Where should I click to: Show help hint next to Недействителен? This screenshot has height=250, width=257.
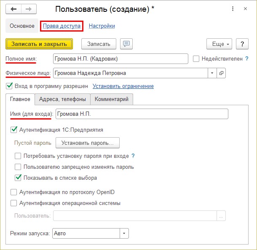[x=246, y=59]
